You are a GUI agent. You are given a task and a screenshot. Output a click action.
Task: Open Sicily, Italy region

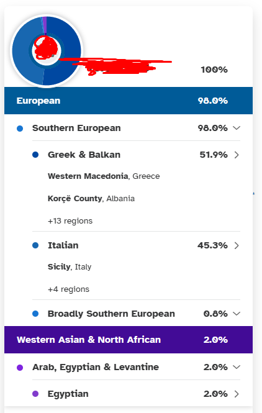coord(70,267)
